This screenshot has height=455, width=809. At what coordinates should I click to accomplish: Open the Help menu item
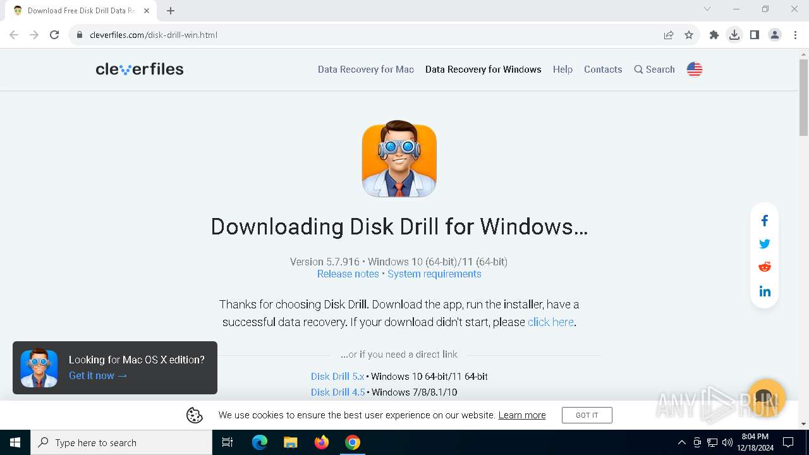[x=563, y=70]
